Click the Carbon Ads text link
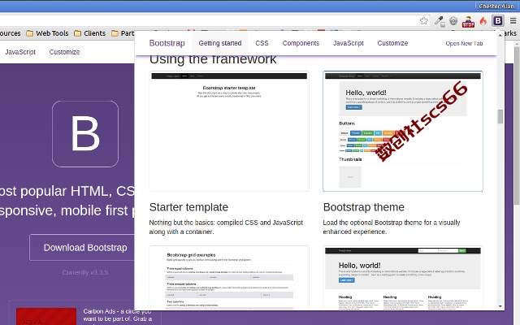The width and height of the screenshot is (520, 325). tap(117, 315)
